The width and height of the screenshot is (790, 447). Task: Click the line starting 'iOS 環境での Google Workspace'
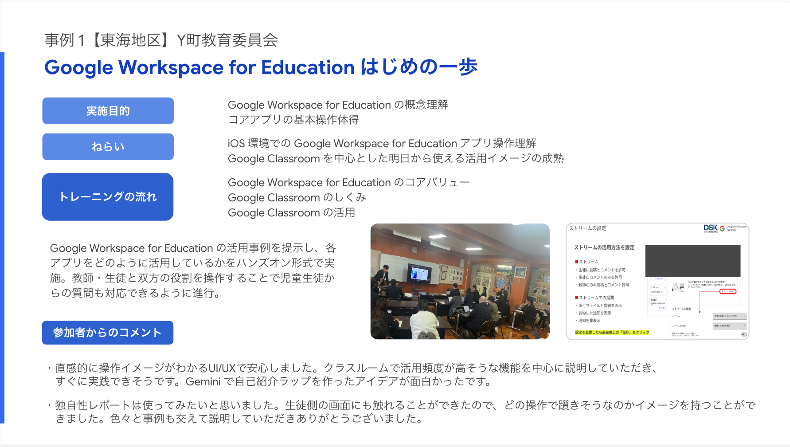[382, 143]
